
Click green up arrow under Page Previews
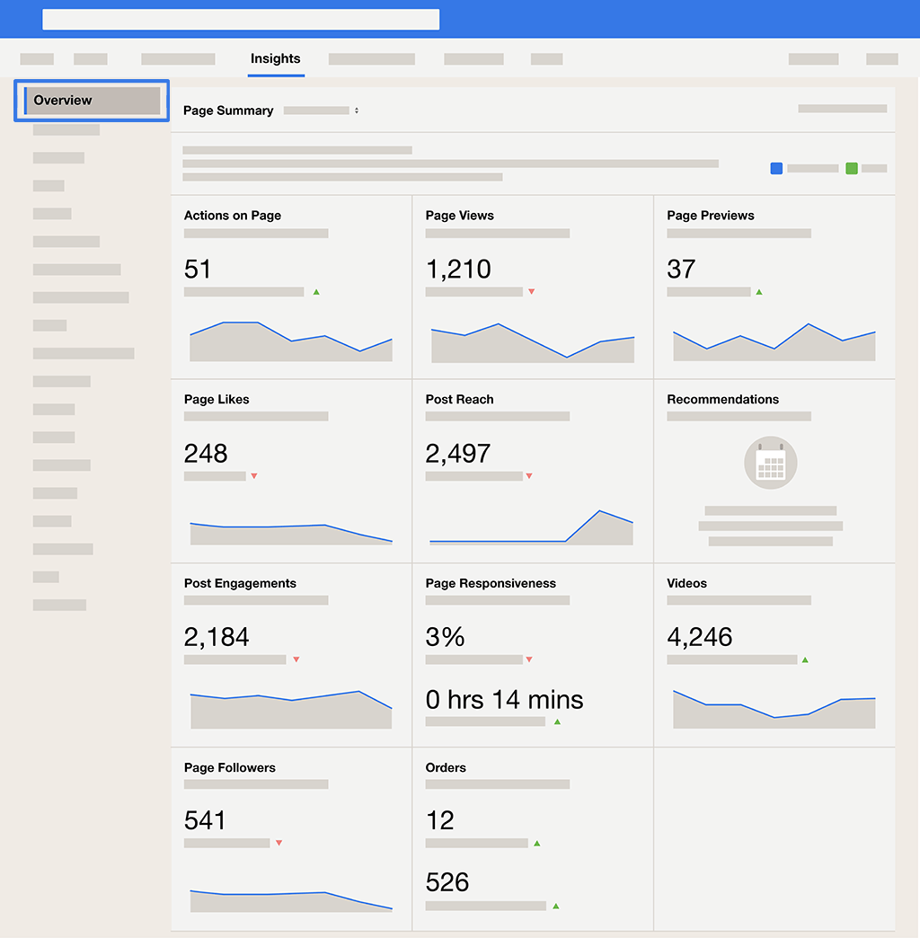759,292
